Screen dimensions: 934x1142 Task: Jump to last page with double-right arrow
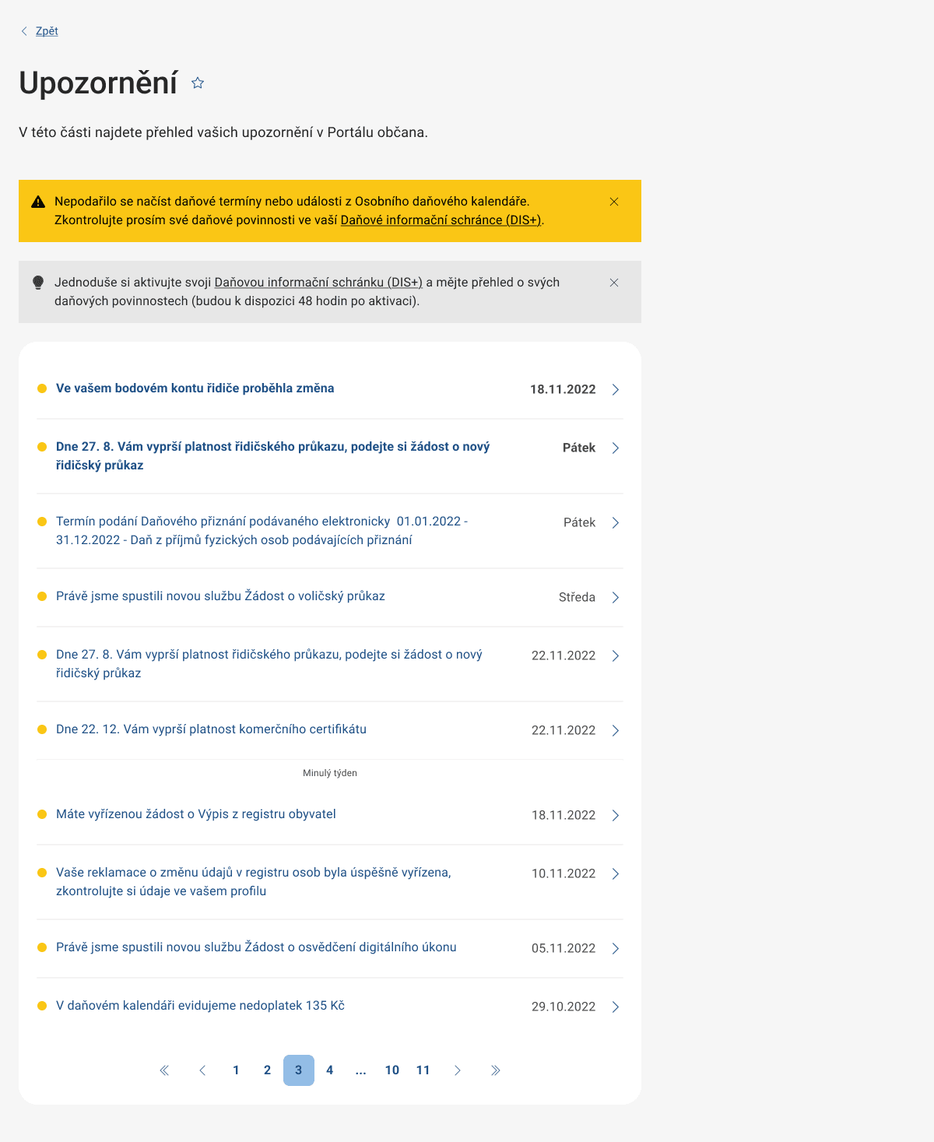pyautogui.click(x=495, y=1070)
